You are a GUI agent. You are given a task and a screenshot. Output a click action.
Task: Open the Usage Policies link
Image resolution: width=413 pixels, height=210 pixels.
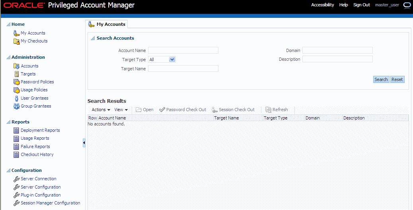(x=34, y=90)
